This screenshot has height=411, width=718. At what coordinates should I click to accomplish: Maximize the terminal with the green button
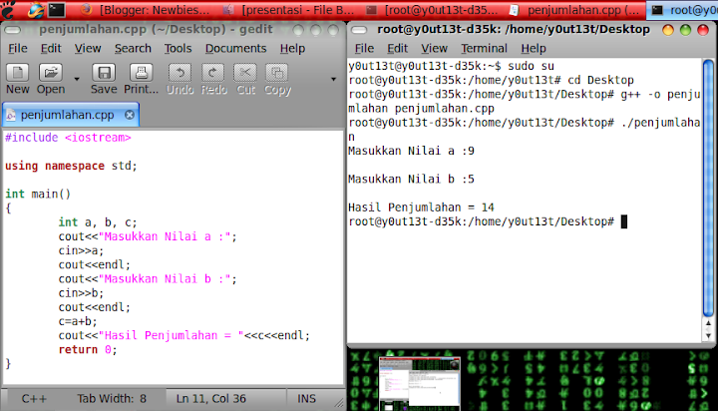(x=685, y=30)
